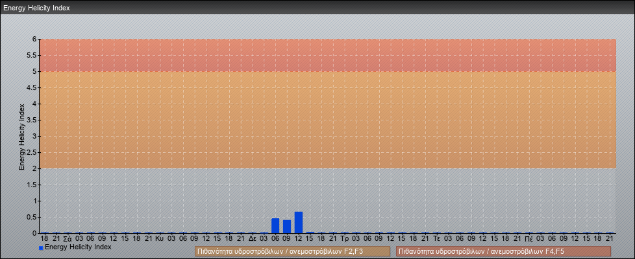This screenshot has height=259, width=635.
Task: Click the shortest of the three blue bars
Action: pos(287,227)
